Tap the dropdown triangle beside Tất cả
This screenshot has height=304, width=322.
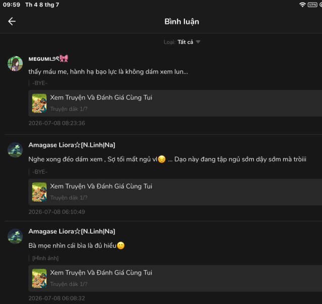(198, 42)
